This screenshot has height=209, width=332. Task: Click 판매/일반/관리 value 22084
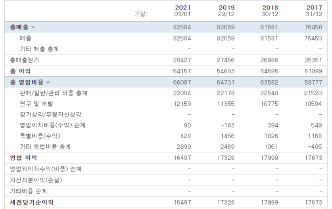click(x=182, y=93)
